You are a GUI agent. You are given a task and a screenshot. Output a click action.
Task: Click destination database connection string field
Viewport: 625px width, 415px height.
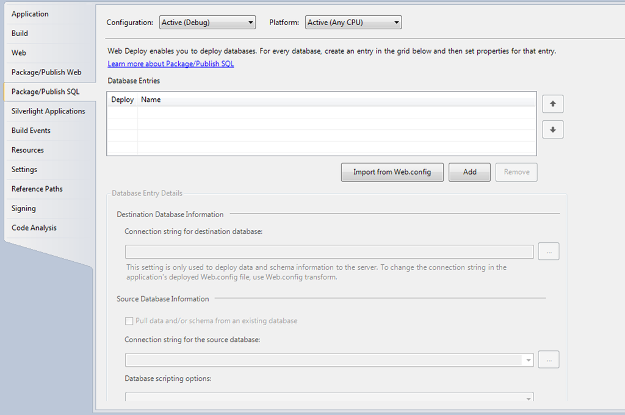click(x=329, y=252)
